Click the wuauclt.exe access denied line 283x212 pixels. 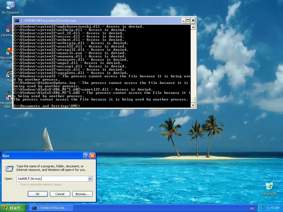tap(70, 53)
